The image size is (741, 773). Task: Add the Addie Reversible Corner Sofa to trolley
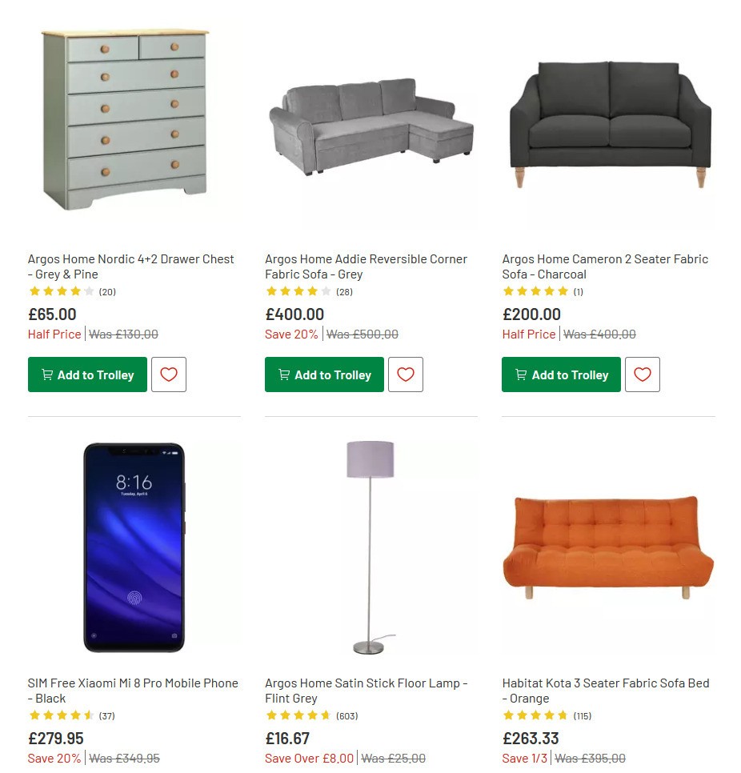323,374
